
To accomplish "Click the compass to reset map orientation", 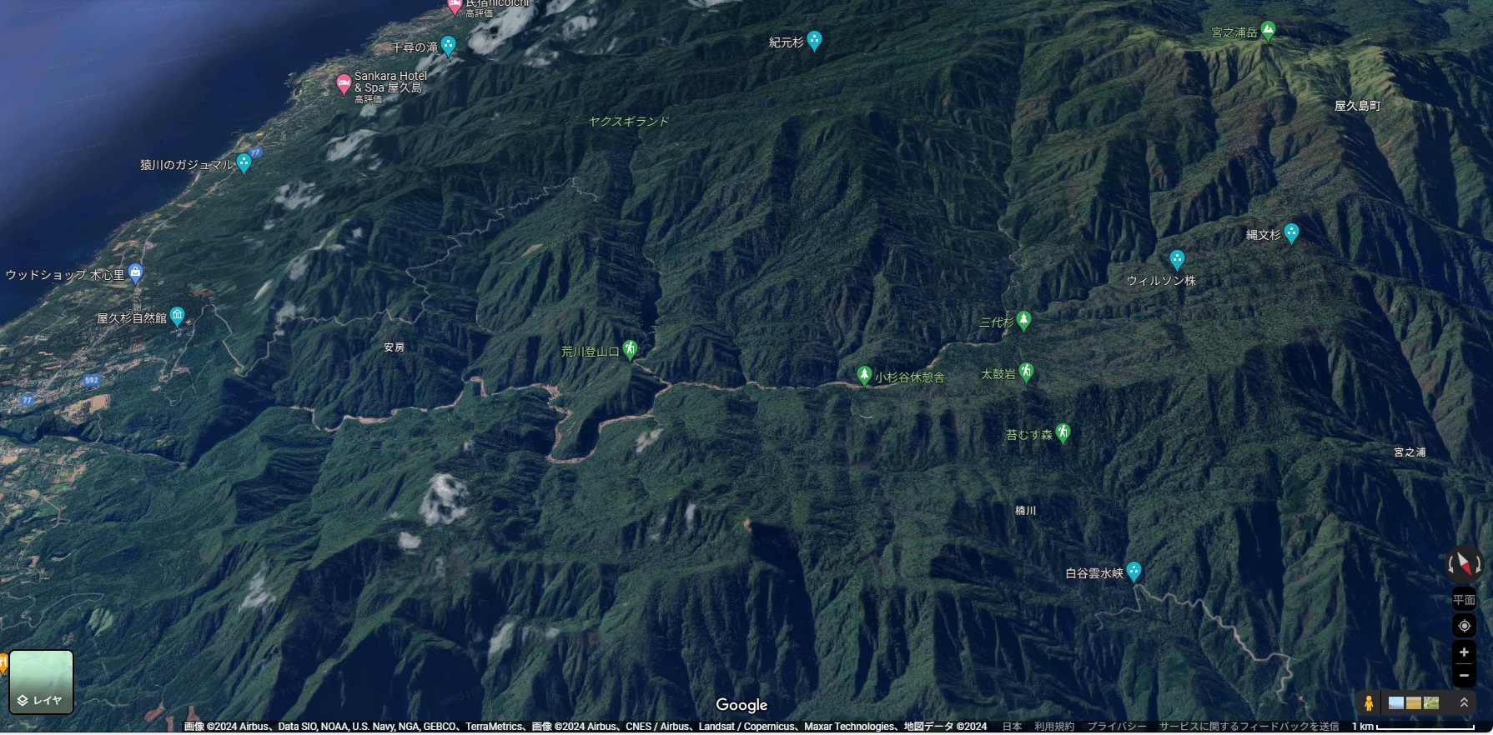I will [1464, 564].
